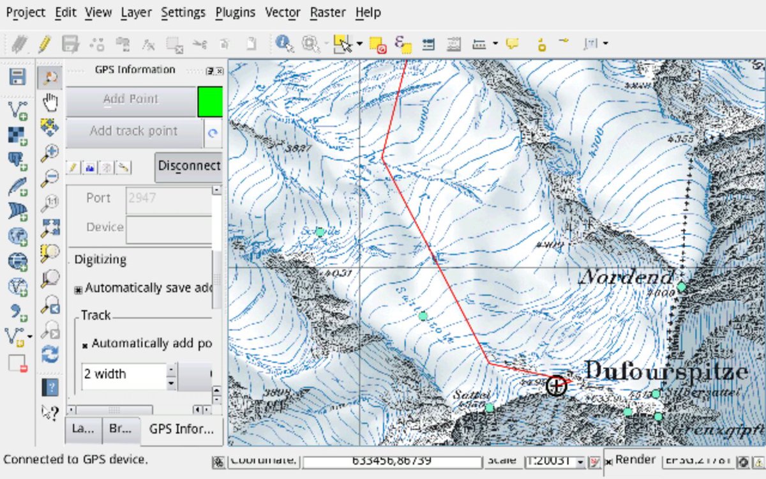Toggle Automatically save added feature checkbox
The width and height of the screenshot is (766, 479).
pos(79,289)
